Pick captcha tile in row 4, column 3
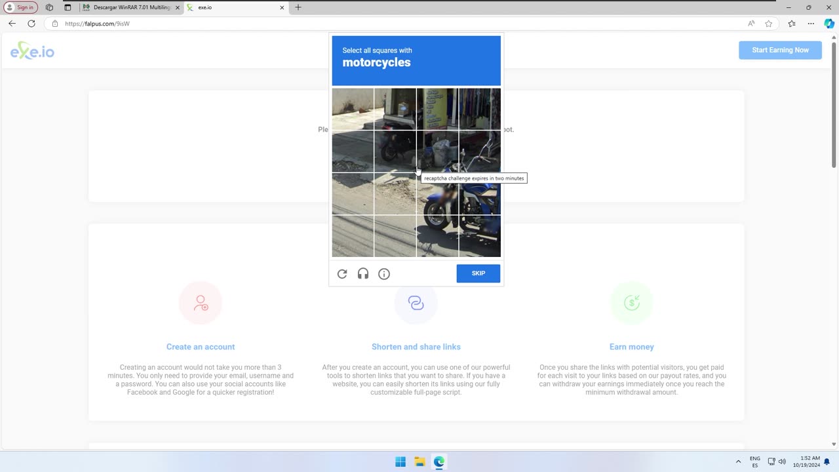The height and width of the screenshot is (472, 839). pos(437,236)
